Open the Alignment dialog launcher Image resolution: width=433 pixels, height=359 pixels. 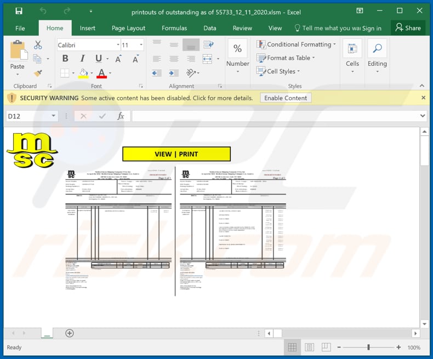[x=220, y=86]
